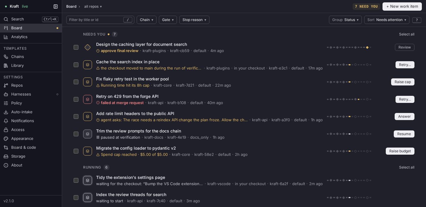Expand the Stop reason filter
The width and height of the screenshot is (426, 207).
[194, 20]
